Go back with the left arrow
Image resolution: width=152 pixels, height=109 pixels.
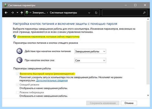(6, 13)
